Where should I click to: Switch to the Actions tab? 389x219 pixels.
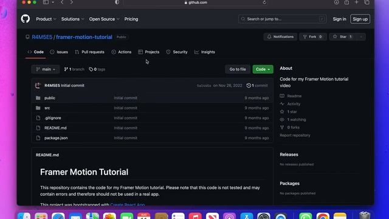(x=122, y=52)
